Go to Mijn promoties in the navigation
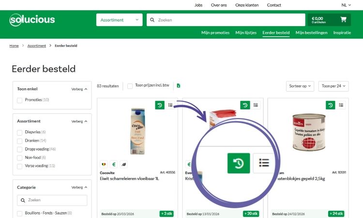The height and width of the screenshot is (218, 363). [x=215, y=33]
